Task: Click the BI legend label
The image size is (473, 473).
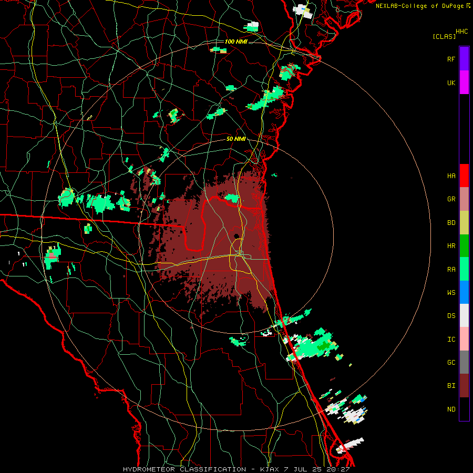Action: click(x=451, y=386)
